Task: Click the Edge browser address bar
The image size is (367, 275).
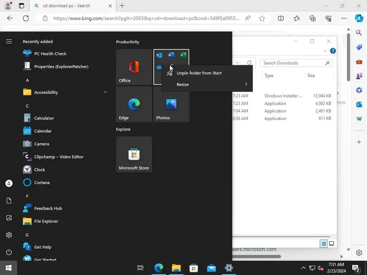Action: pos(146,18)
